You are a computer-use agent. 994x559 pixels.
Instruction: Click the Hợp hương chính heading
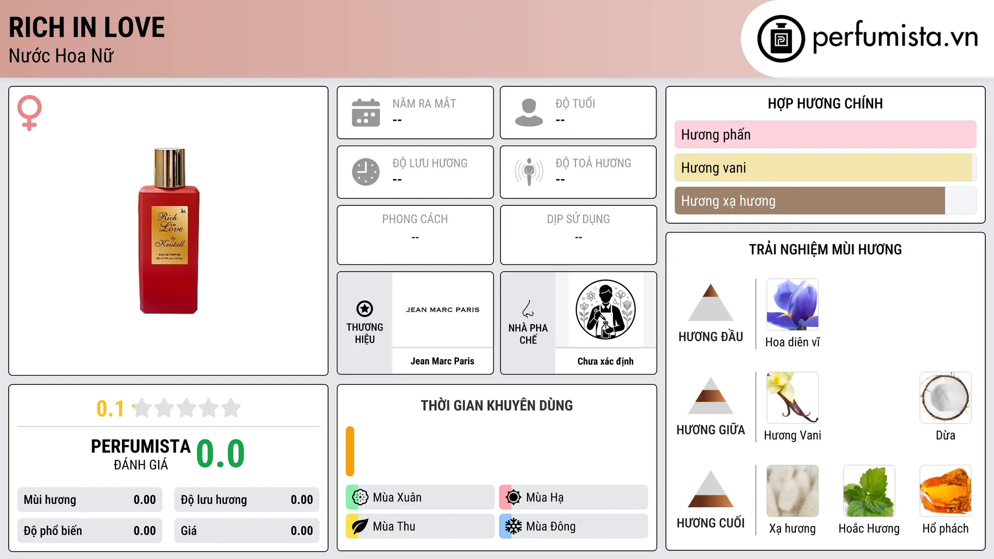pos(825,103)
